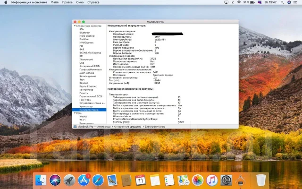
Task: Open the Информация о системе menu
Action: (x=29, y=2)
